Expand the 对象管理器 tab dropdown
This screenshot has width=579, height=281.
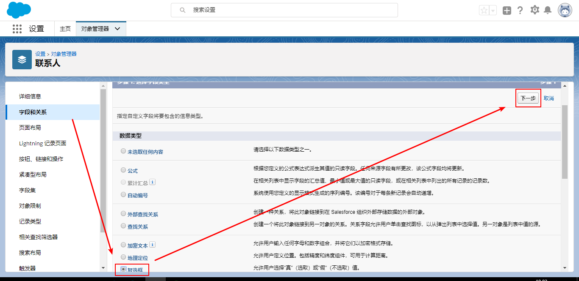click(x=117, y=28)
